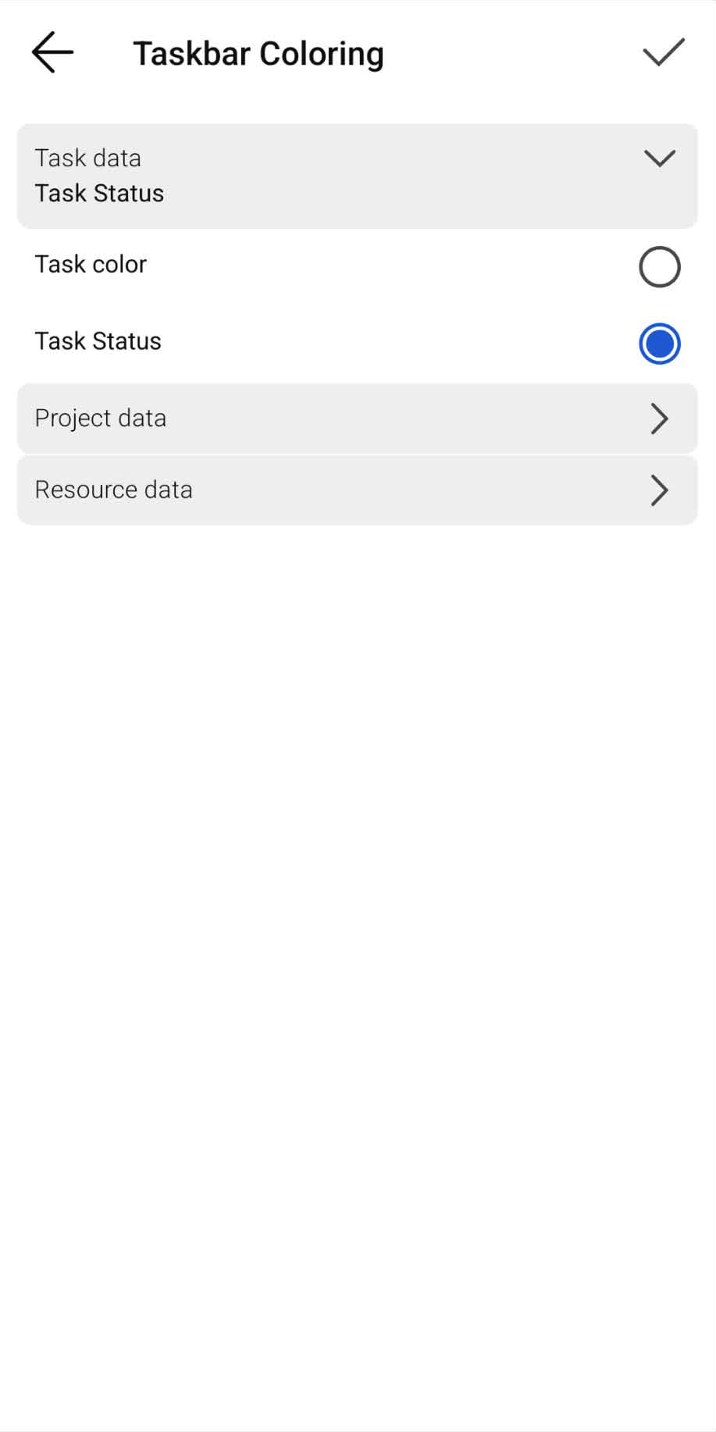The image size is (716, 1432).
Task: Select the filled Task Status radio button
Action: pos(659,344)
